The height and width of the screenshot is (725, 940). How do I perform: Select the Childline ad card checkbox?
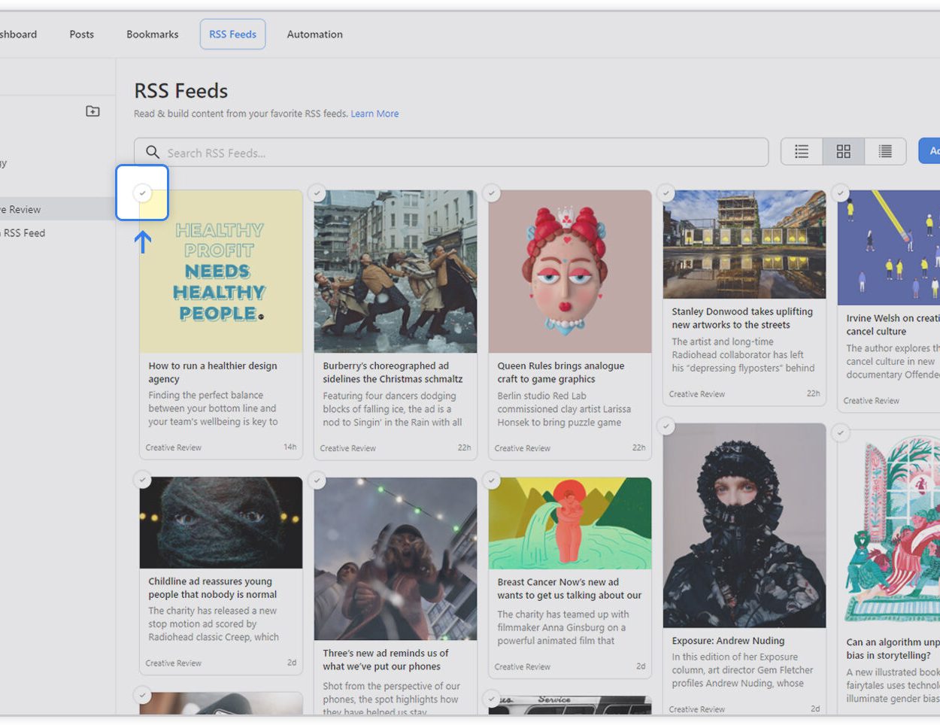click(x=143, y=480)
